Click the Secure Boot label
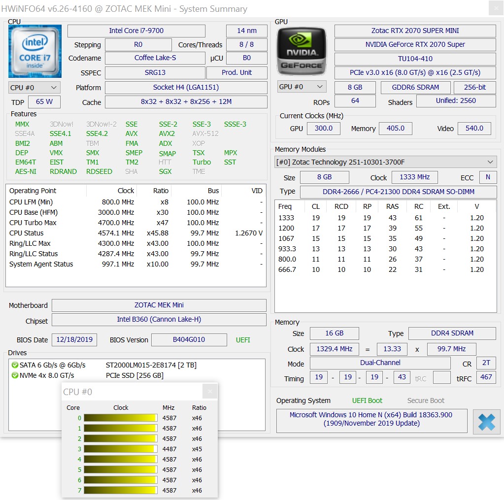Image resolution: width=504 pixels, height=500 pixels. (426, 400)
